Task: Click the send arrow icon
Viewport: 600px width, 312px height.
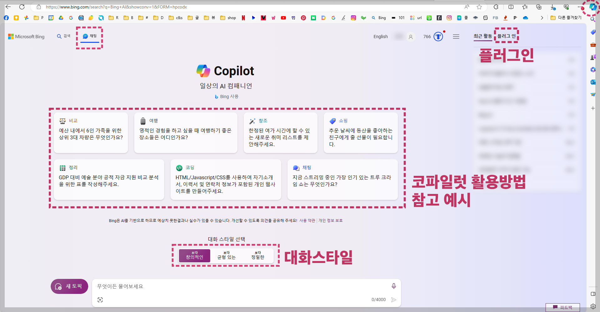Action: pyautogui.click(x=394, y=300)
